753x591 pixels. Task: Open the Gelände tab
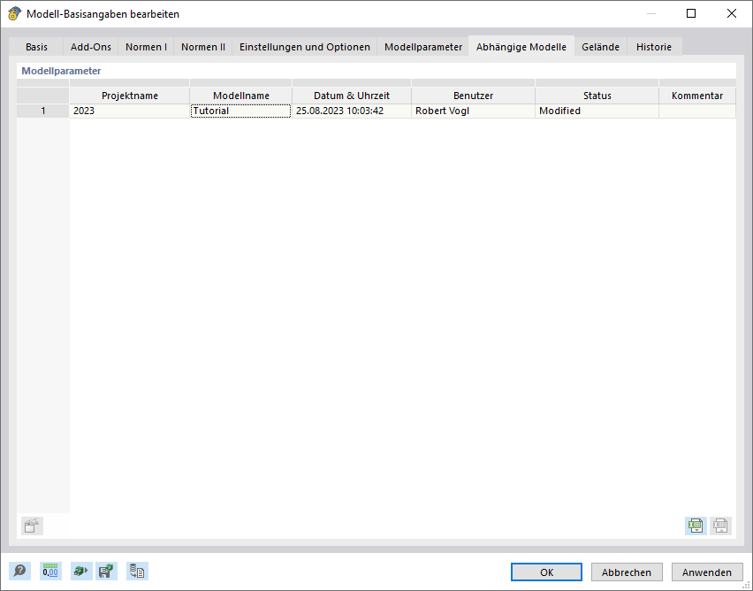(600, 47)
